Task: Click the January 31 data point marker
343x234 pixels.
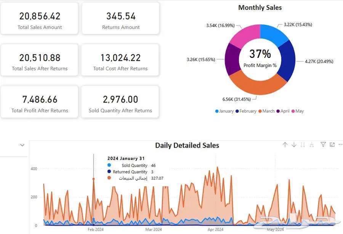Action: pos(94,179)
